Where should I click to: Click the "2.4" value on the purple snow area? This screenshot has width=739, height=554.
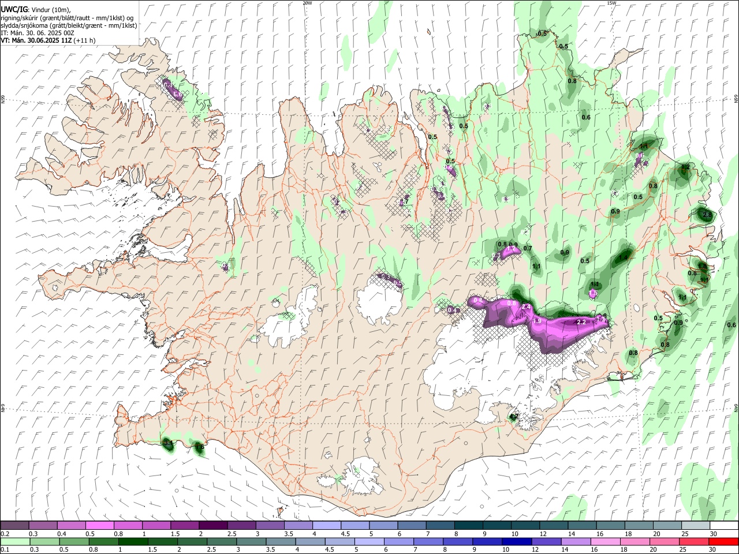[526, 306]
